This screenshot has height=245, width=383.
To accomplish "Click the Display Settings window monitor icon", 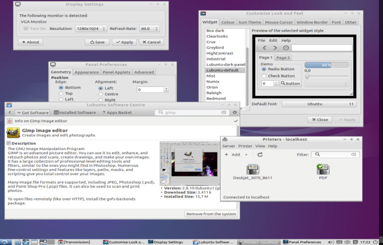I will point(18,4).
